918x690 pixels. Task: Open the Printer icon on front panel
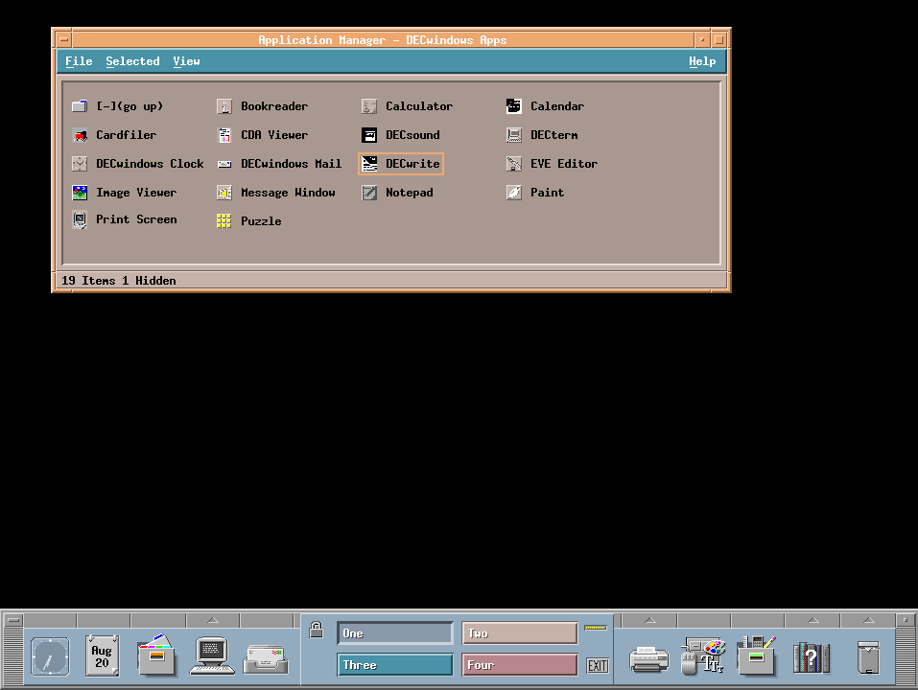pos(648,659)
